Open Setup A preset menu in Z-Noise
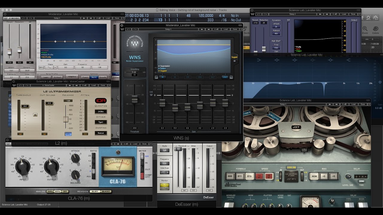This screenshot has height=215, width=383. click(x=57, y=18)
